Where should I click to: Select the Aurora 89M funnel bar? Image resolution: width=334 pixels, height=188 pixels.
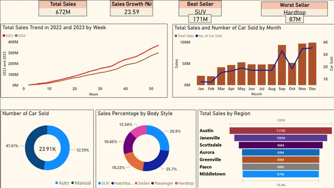coord(281,152)
